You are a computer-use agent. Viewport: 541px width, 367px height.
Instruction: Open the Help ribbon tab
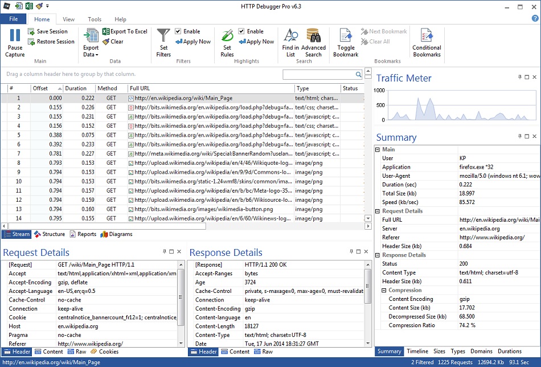120,19
